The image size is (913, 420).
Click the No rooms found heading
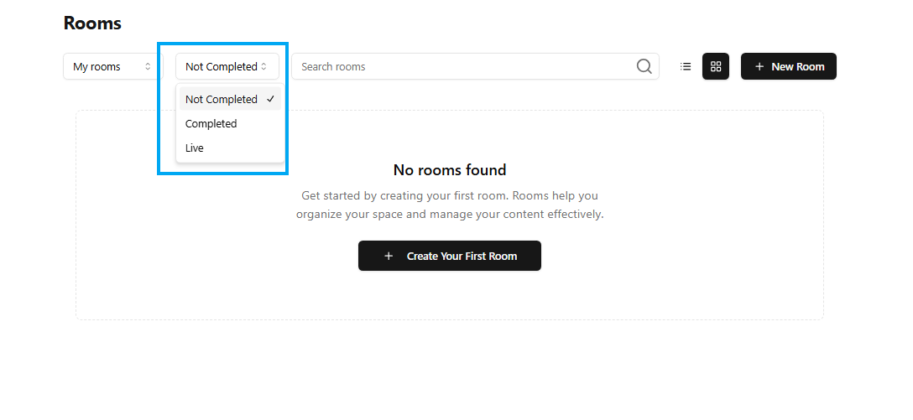pos(450,170)
